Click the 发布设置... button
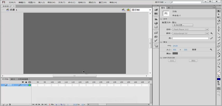 tap(183, 25)
